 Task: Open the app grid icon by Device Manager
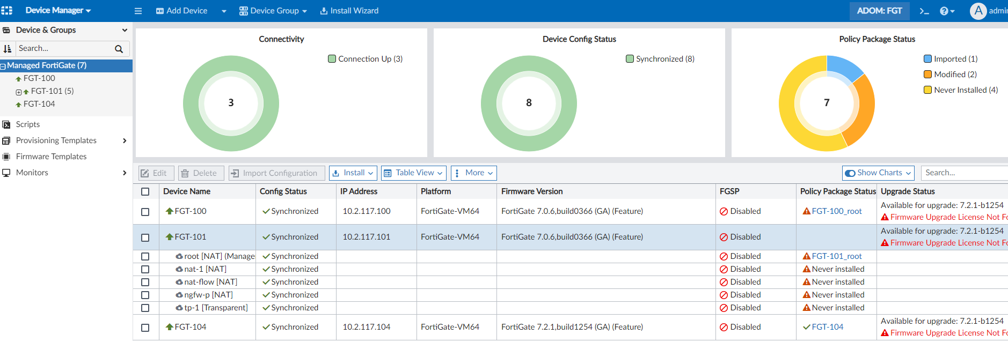[7, 10]
